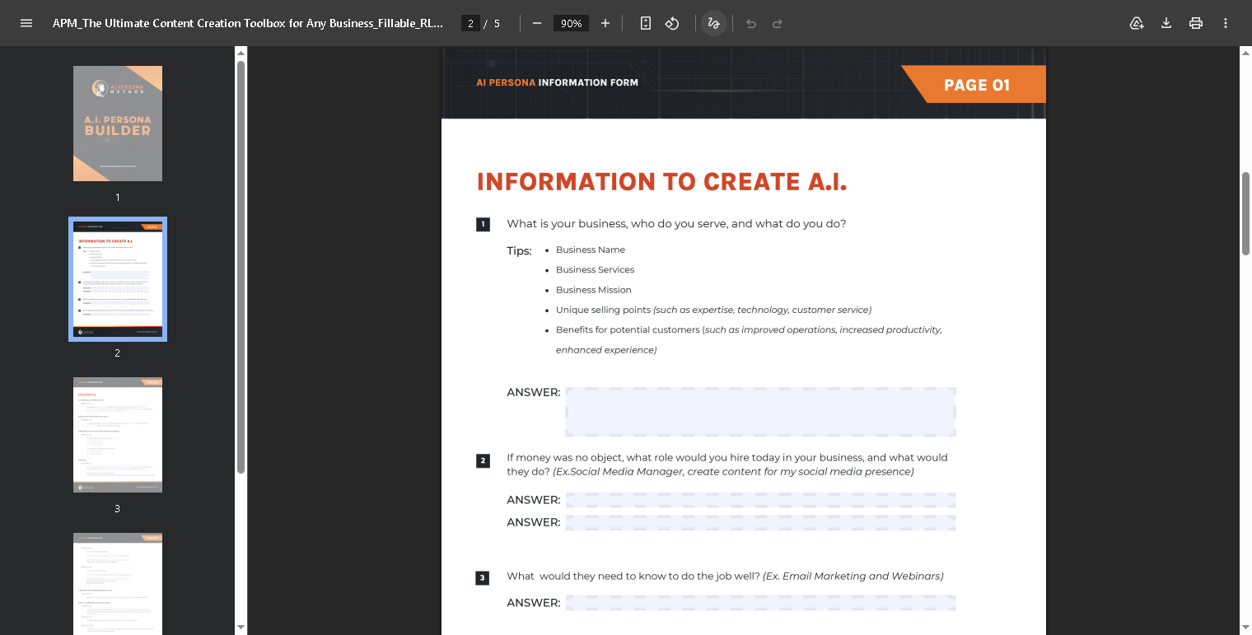1252x635 pixels.
Task: Open the more actions three-dot menu
Action: [x=1226, y=23]
